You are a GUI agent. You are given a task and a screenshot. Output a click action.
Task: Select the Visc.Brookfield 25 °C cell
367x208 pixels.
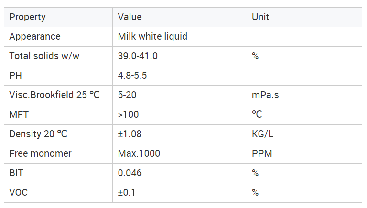click(58, 95)
